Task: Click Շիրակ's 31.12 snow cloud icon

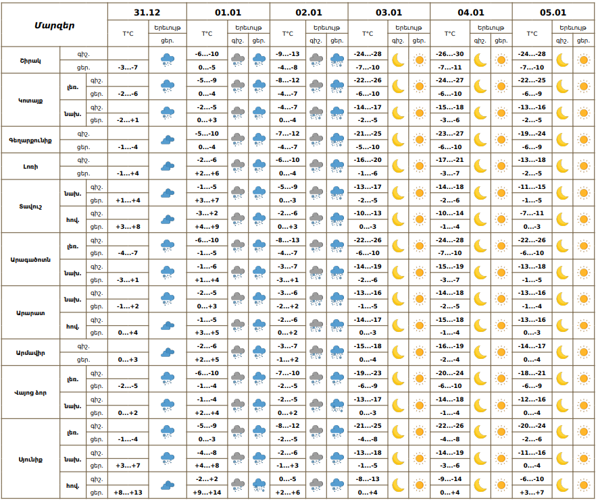Action: [x=167, y=60]
